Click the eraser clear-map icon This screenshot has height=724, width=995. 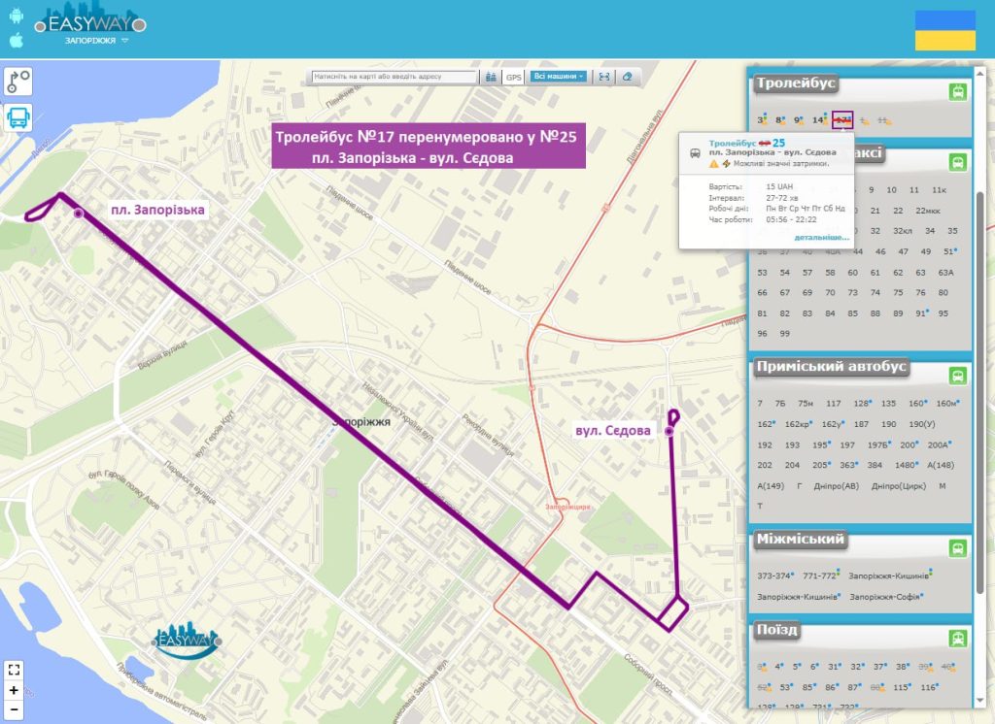[x=628, y=76]
